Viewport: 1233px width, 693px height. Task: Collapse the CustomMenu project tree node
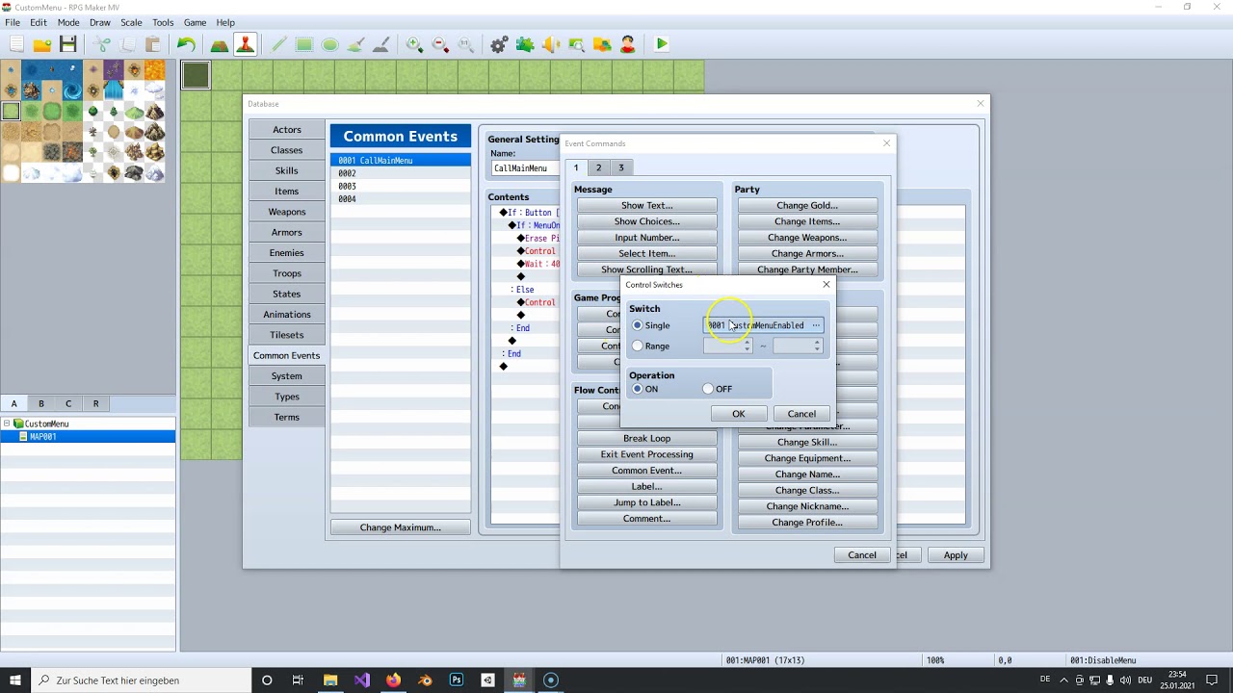[x=7, y=423]
